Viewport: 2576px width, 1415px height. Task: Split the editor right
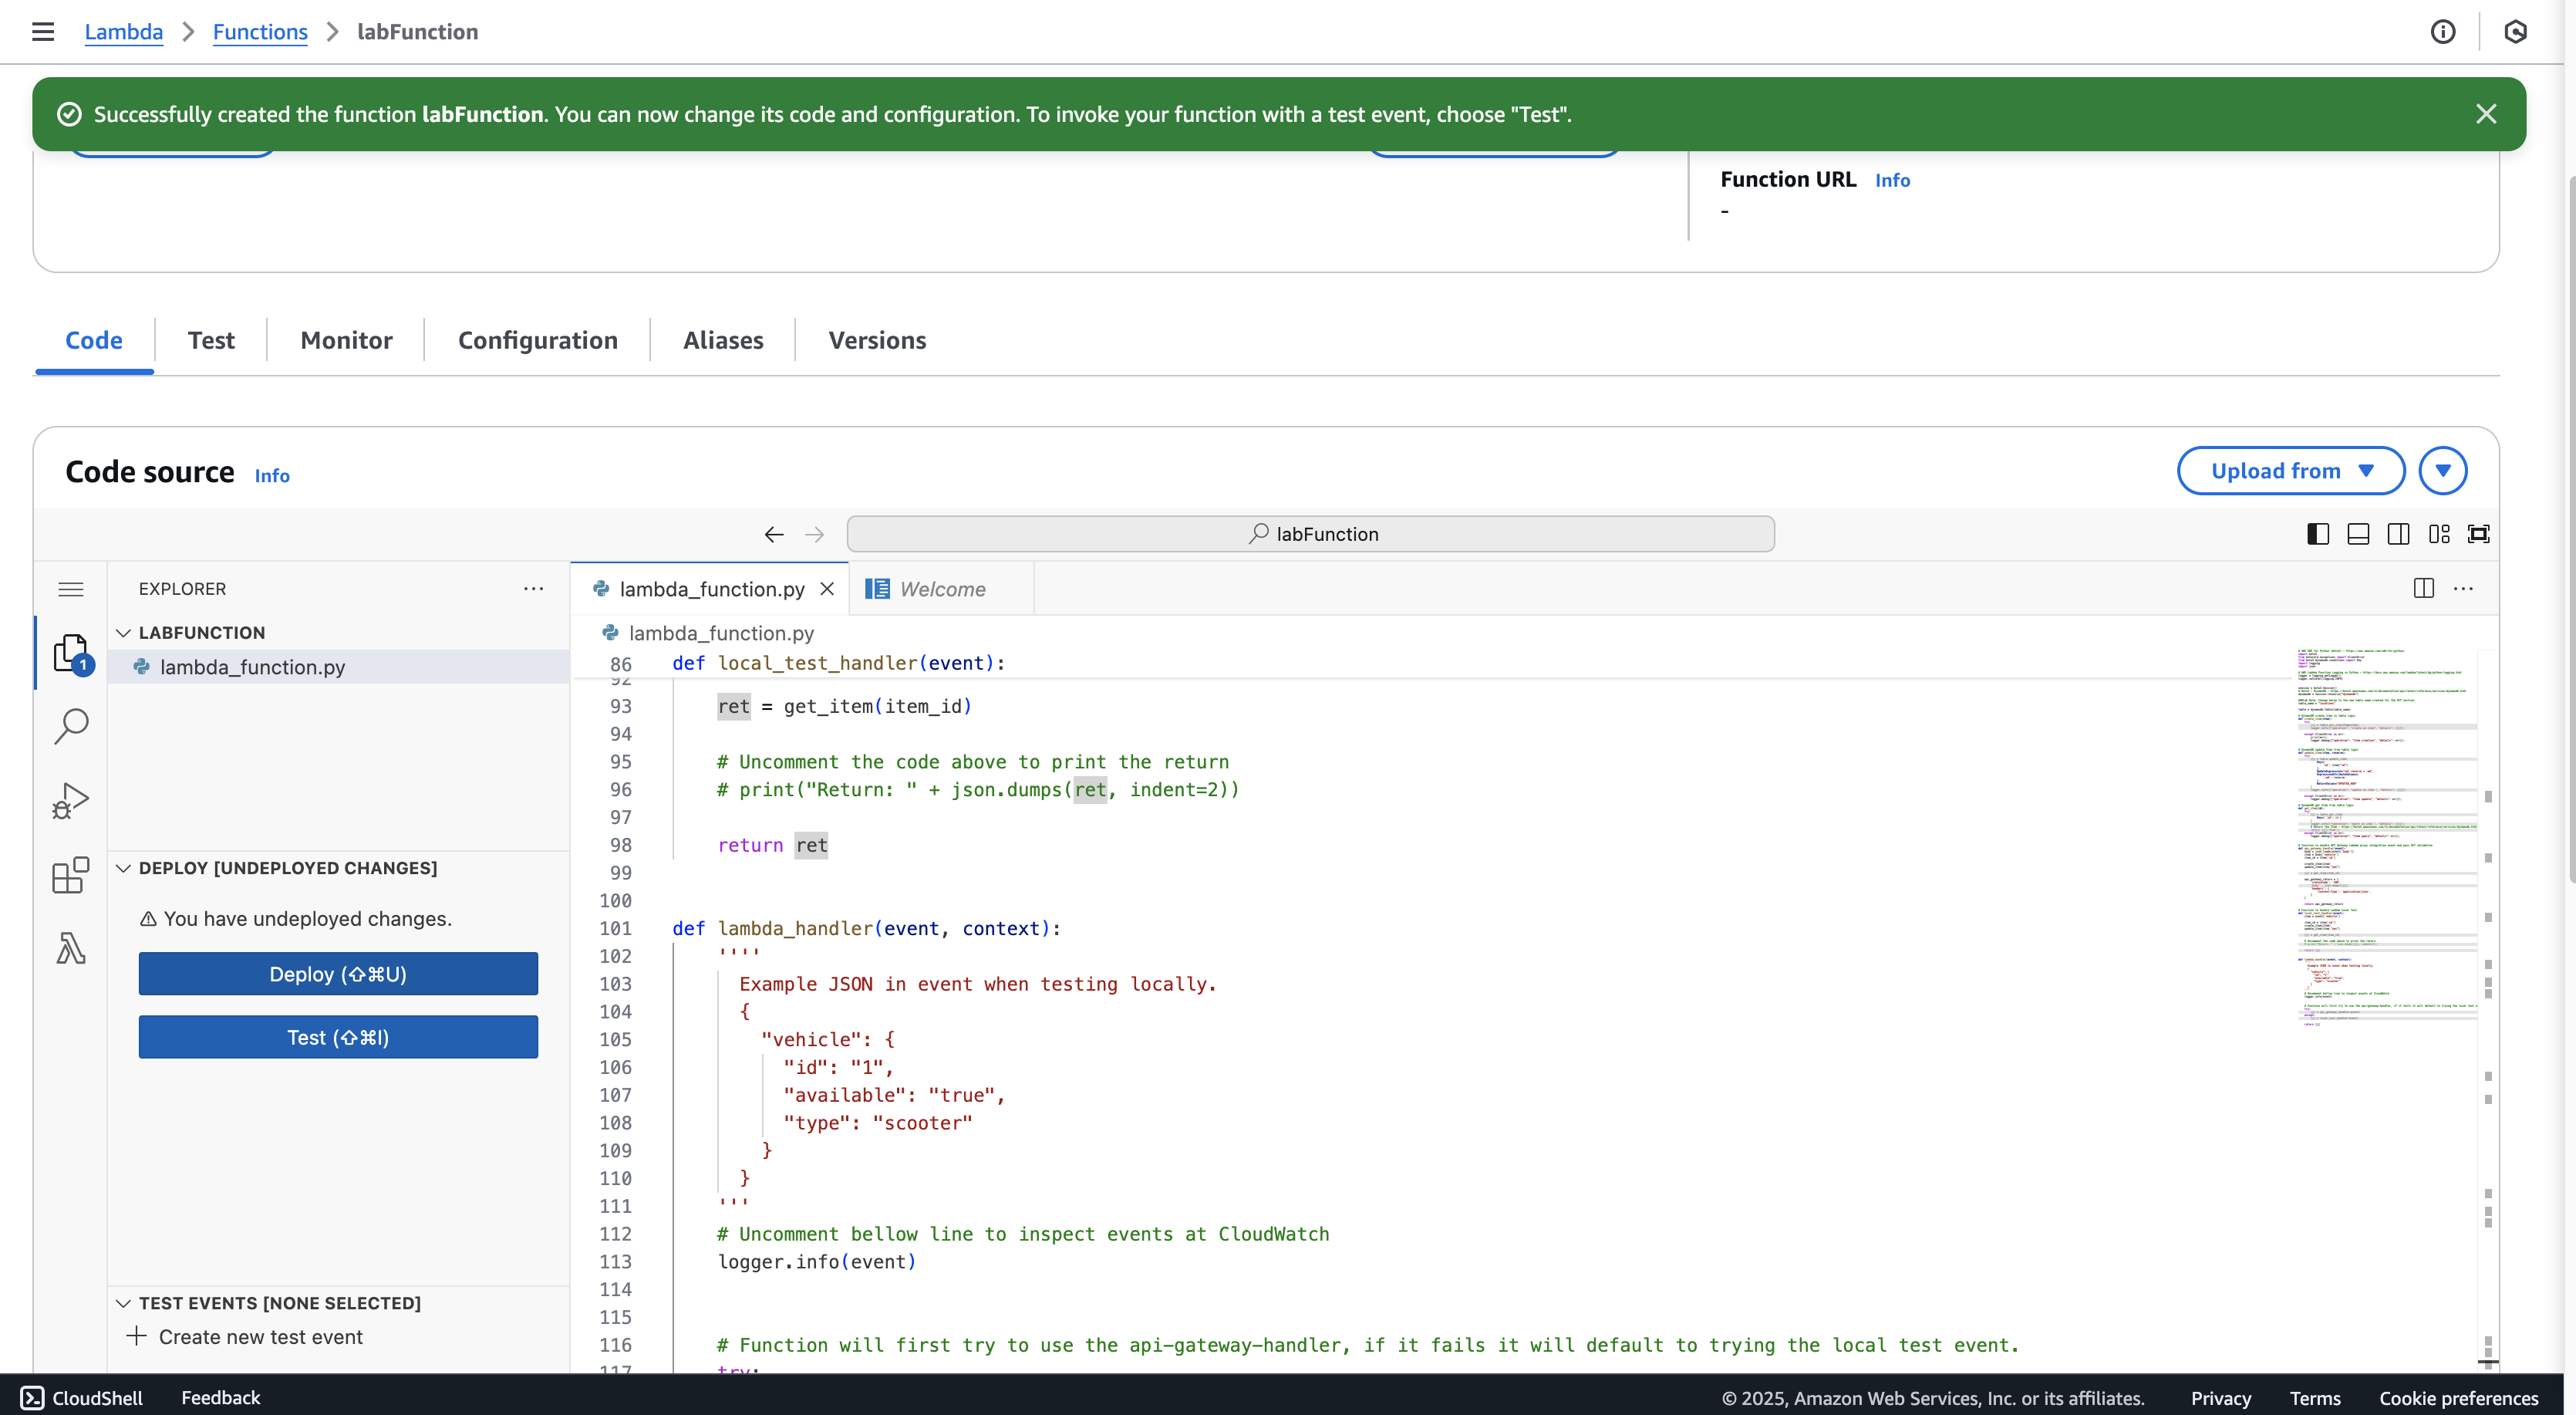2424,589
